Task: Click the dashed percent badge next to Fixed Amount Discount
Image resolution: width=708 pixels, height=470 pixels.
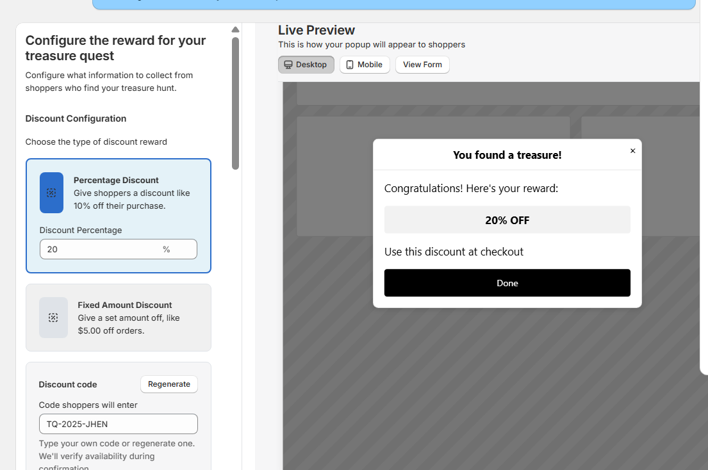Action: click(x=53, y=318)
